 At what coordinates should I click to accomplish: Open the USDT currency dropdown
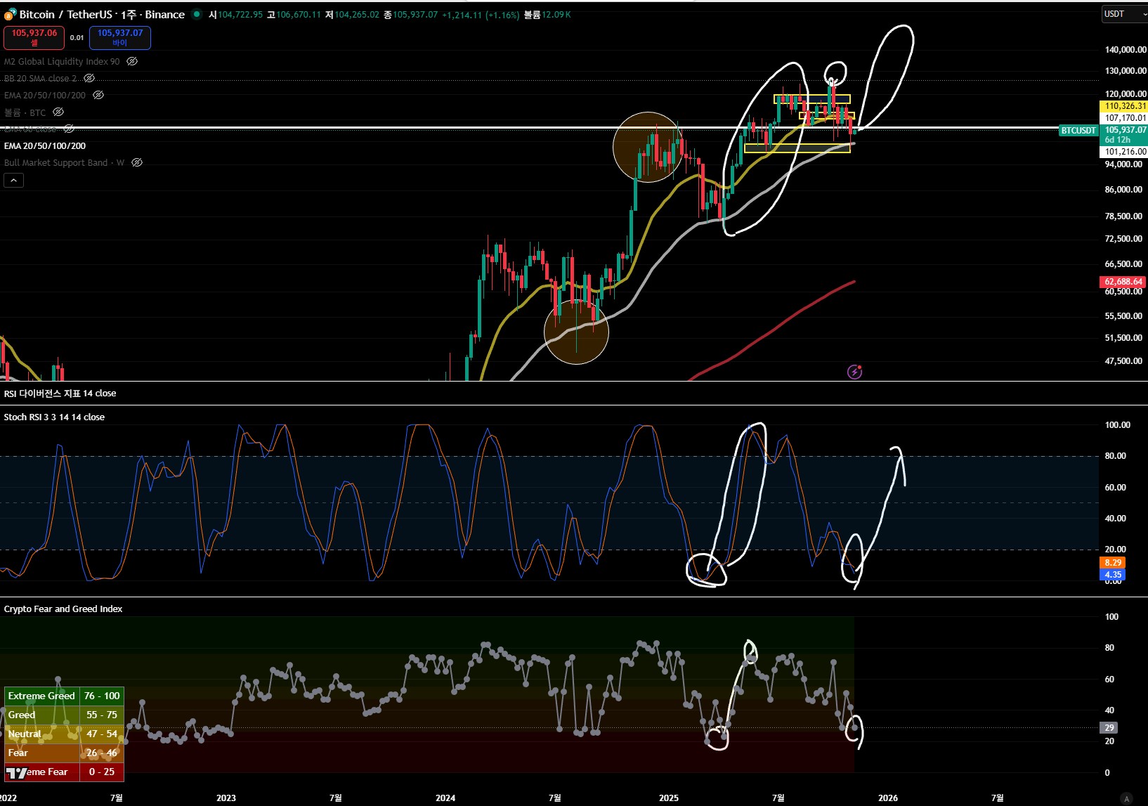coord(1124,14)
